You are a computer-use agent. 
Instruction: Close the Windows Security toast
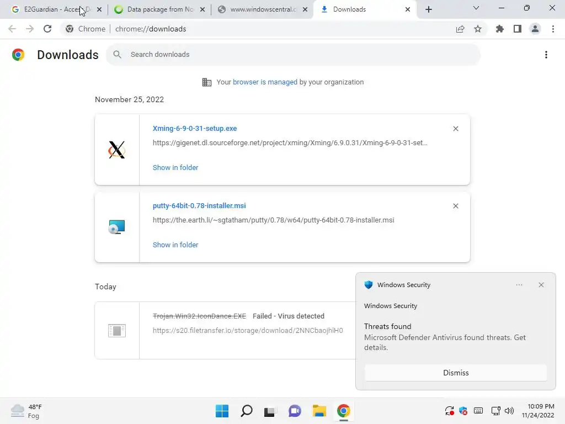[541, 285]
